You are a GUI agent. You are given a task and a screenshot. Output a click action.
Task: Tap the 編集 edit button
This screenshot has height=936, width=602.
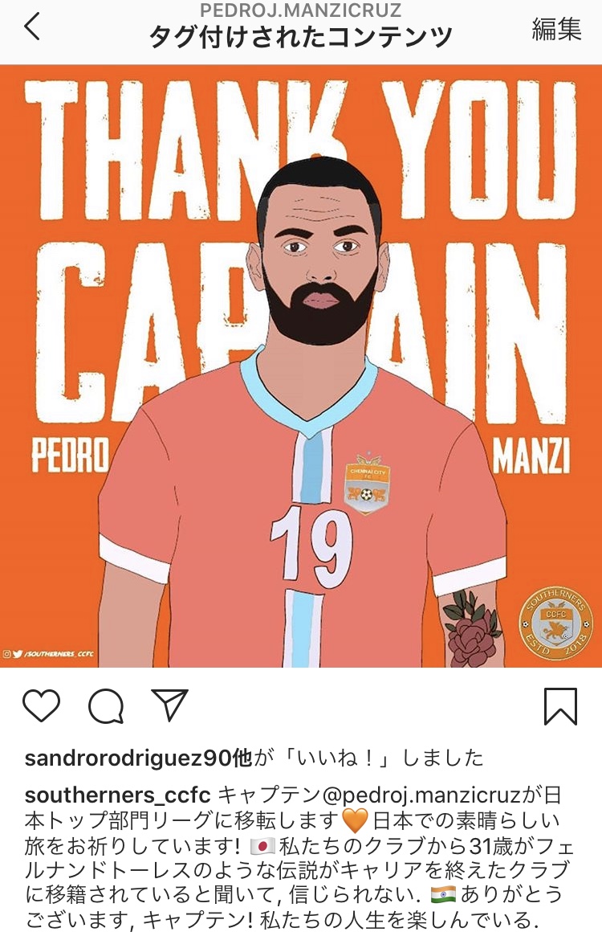tap(556, 28)
